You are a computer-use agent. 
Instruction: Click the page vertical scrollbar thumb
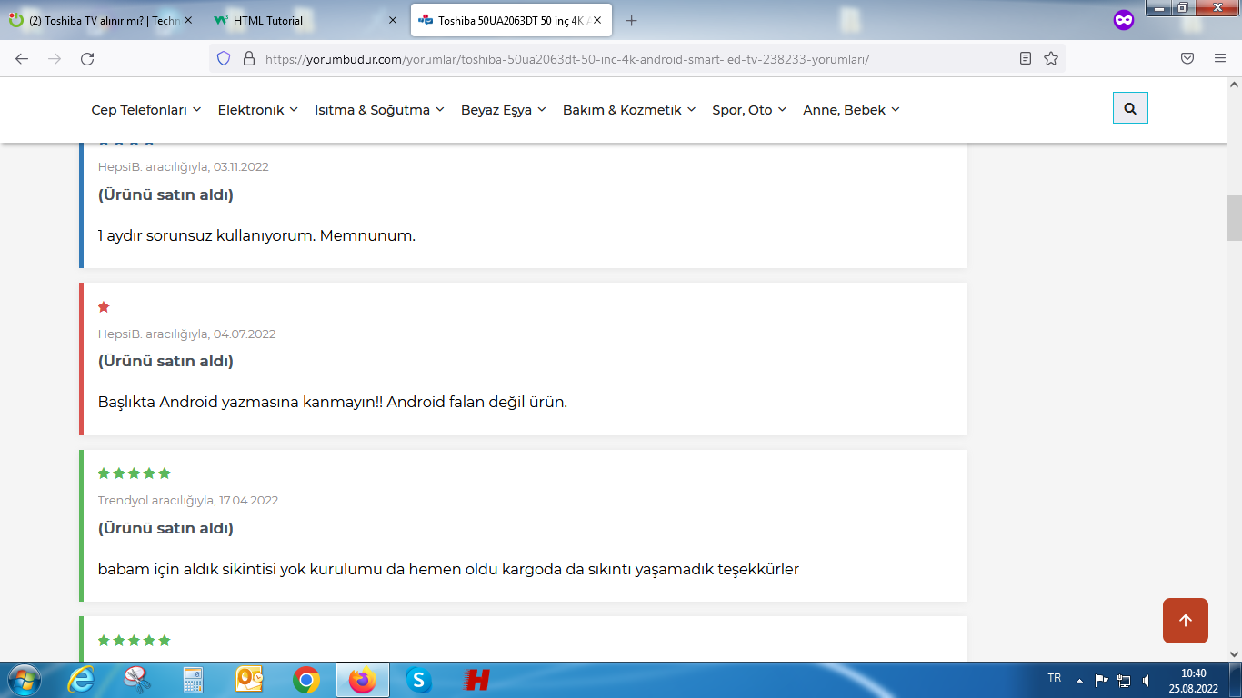point(1234,218)
